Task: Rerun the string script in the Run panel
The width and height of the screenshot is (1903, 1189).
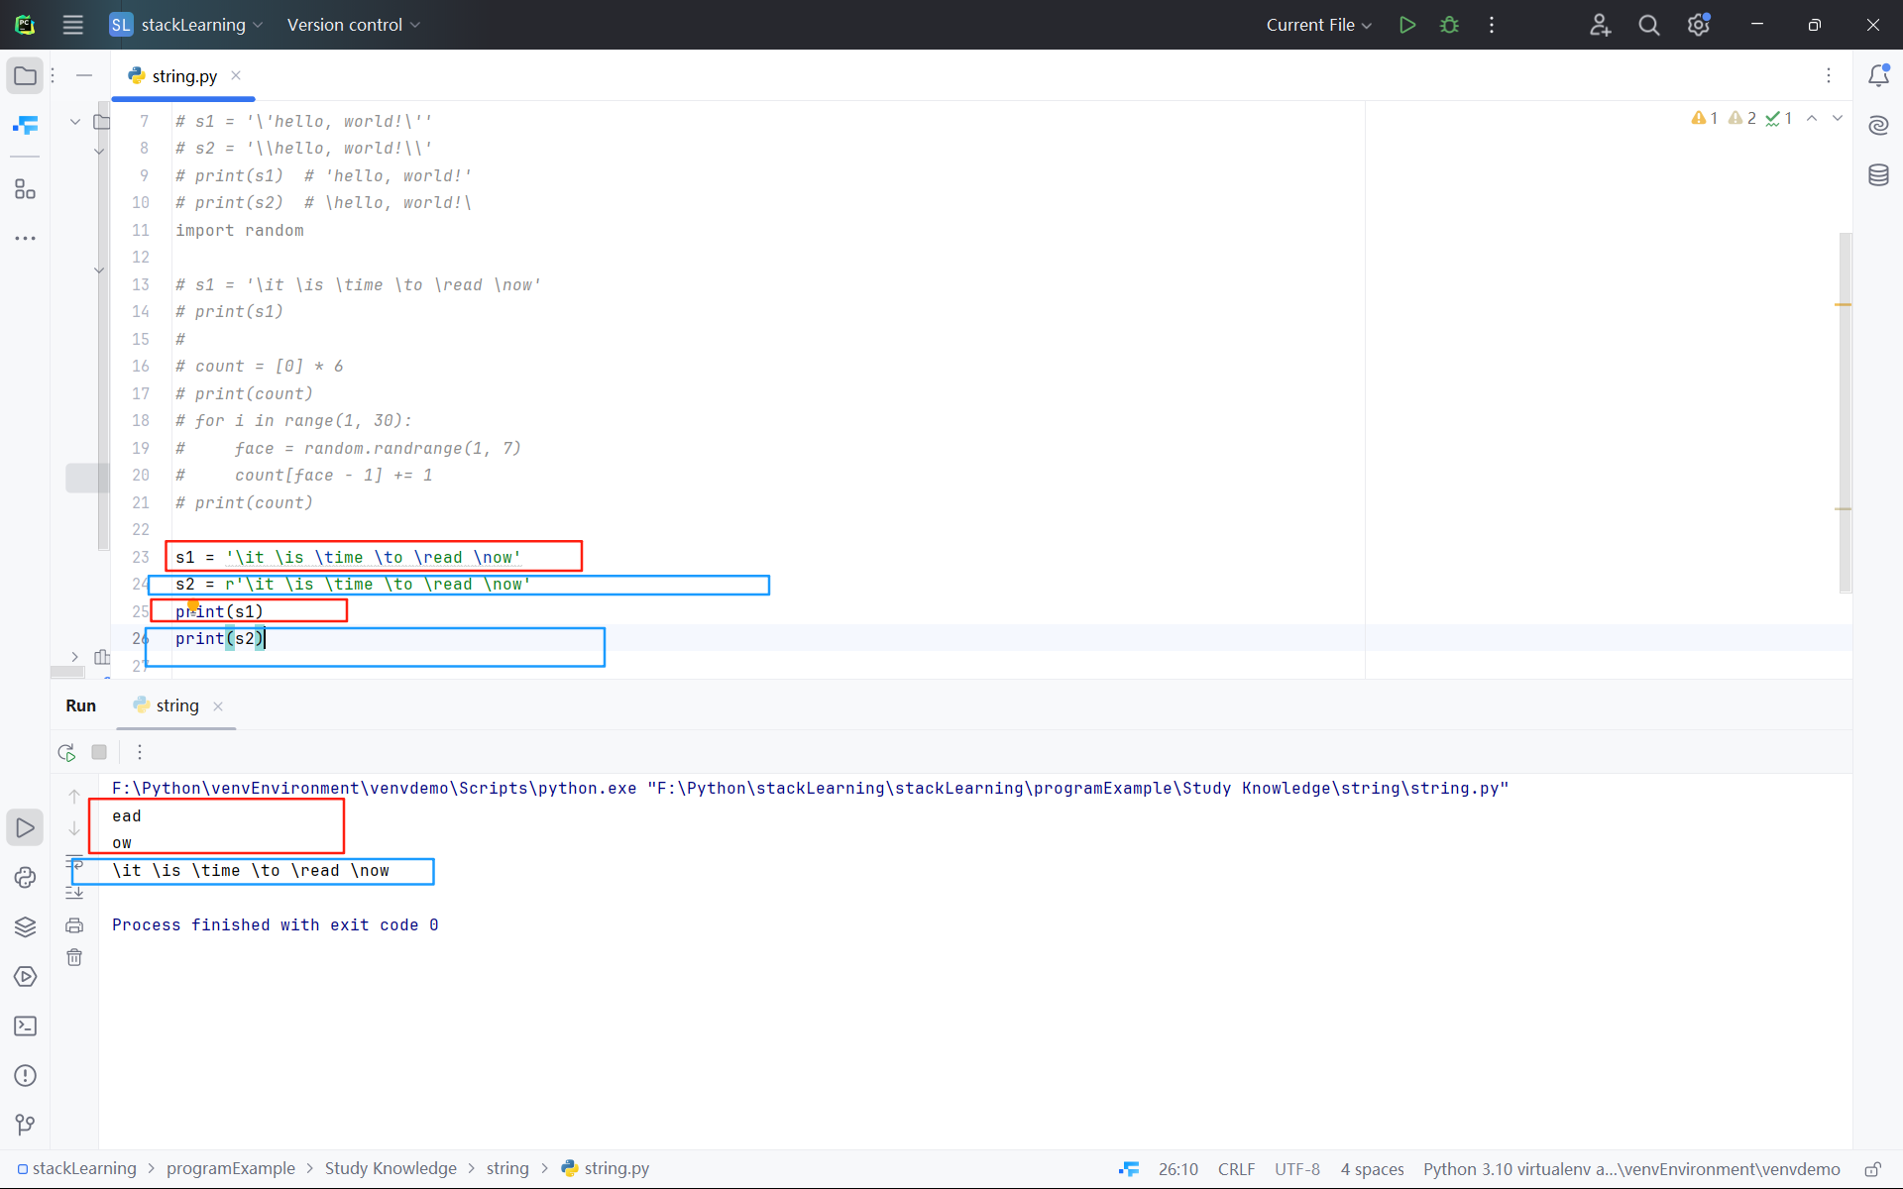Action: (66, 752)
